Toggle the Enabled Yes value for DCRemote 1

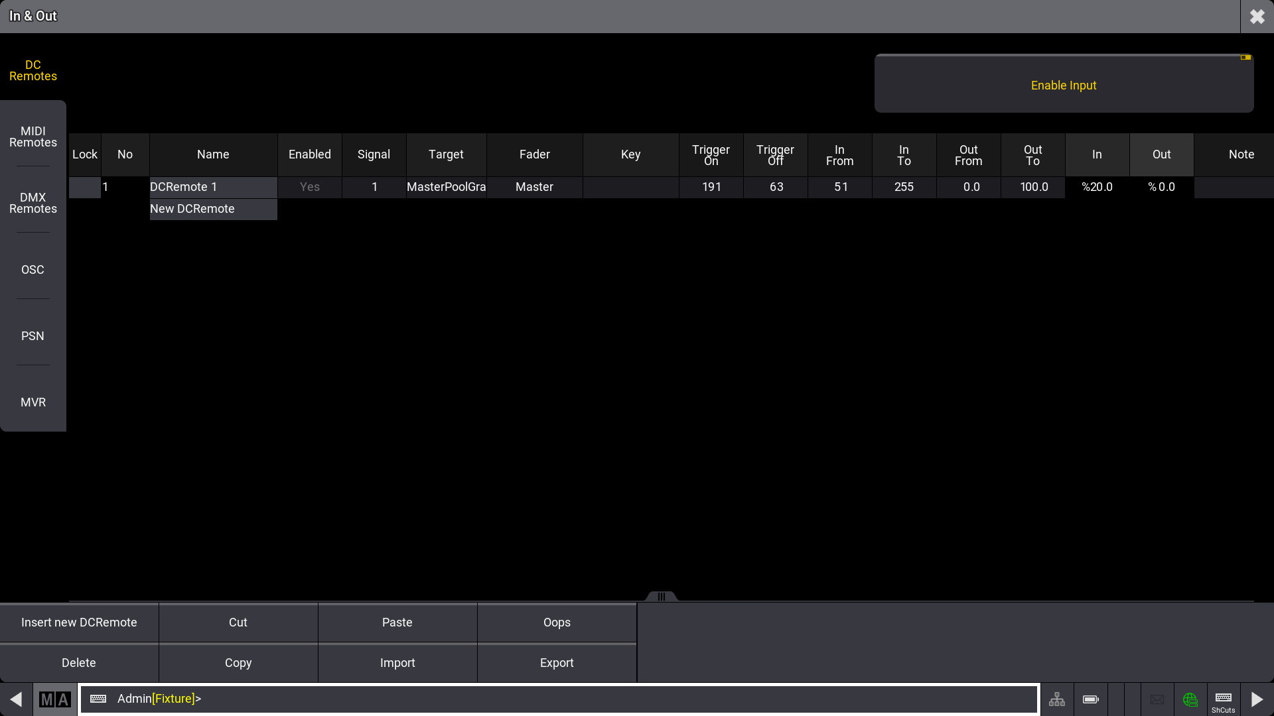(310, 186)
